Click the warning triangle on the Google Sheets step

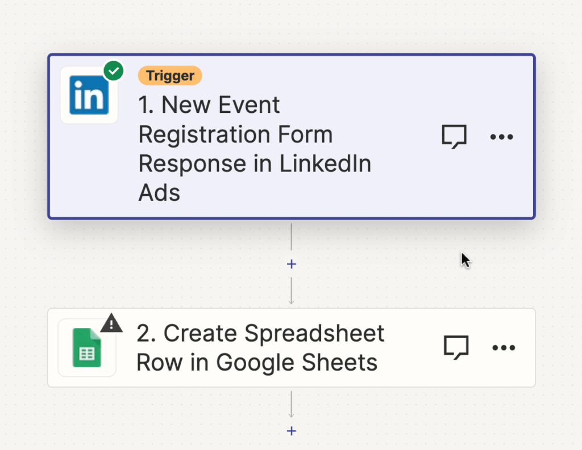[112, 323]
